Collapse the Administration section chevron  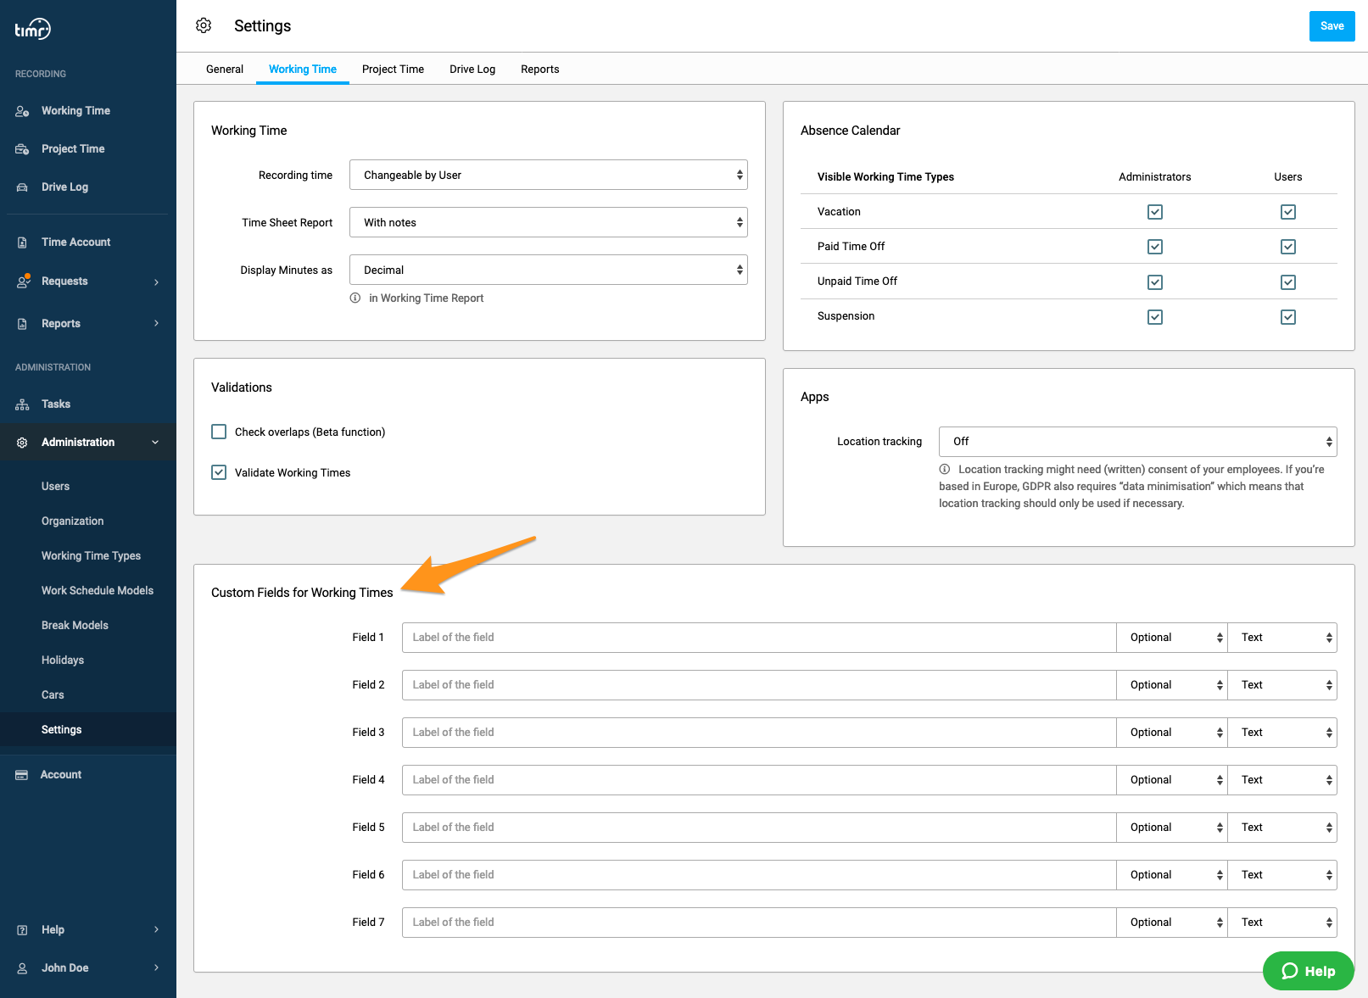(x=155, y=443)
